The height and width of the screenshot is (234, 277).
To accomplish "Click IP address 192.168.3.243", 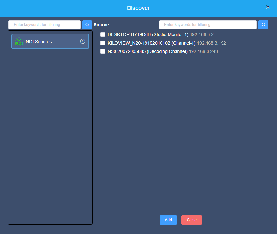I will coord(203,52).
